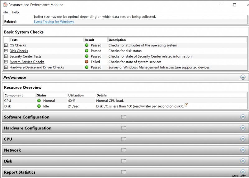This screenshot has width=249, height=178.
Task: Click the table icon in Report Statistics header
Action: click(x=124, y=172)
